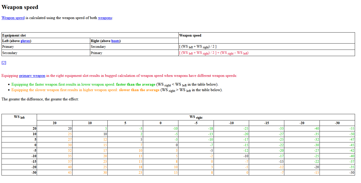Viewport: 361px width, 183px height.
Task: Select the orange 35 cell in row -10
Action: 55,156
